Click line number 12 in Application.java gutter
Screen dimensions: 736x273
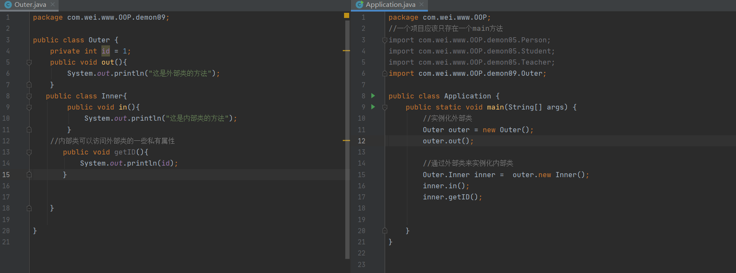tap(362, 141)
